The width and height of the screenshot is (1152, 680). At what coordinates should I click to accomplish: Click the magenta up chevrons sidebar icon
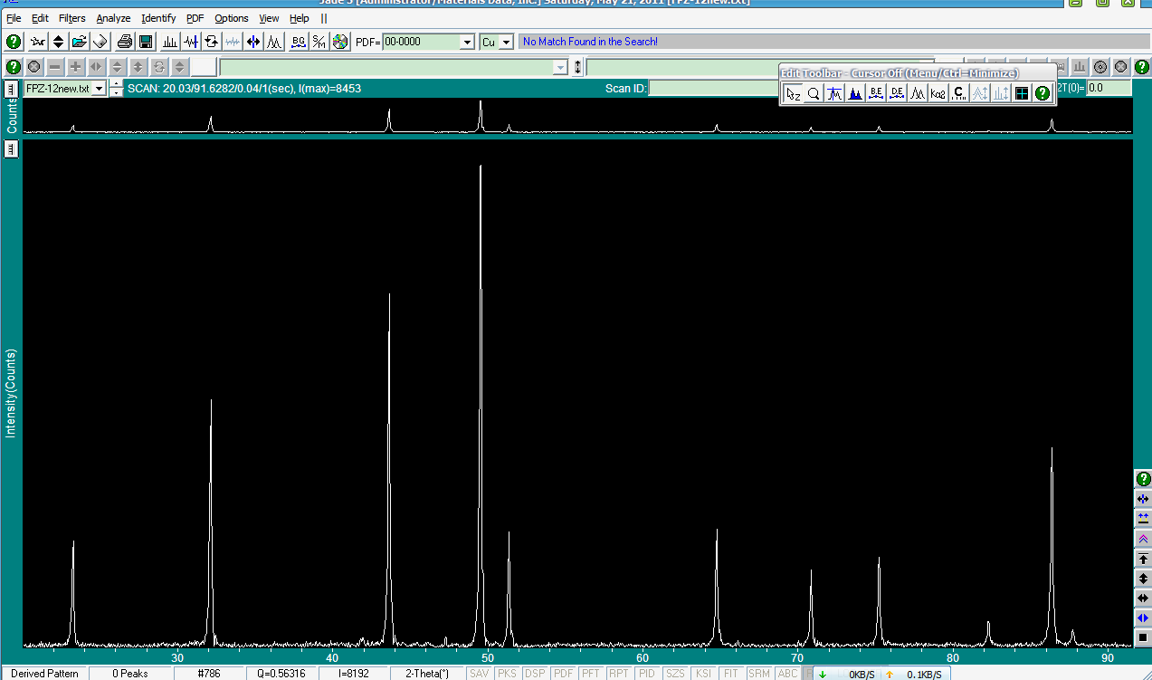click(x=1143, y=539)
